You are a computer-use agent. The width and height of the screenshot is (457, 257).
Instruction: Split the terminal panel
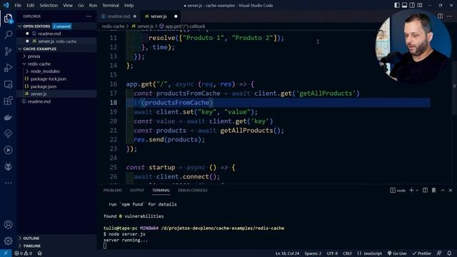426,191
